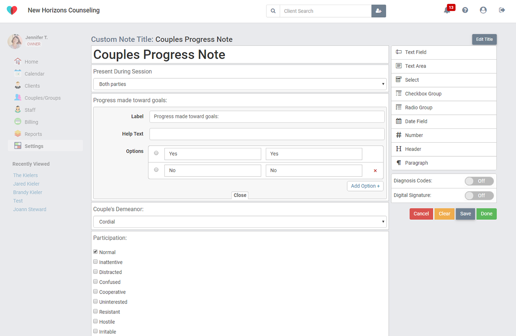
Task: Open the Present During Session dropdown
Action: 240,84
